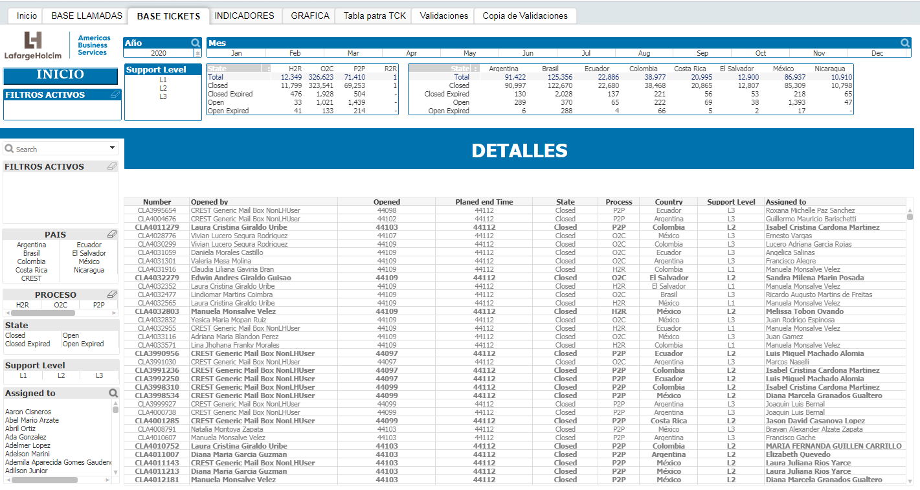920x490 pixels.
Task: Open the GRAFICA tab
Action: tap(310, 16)
